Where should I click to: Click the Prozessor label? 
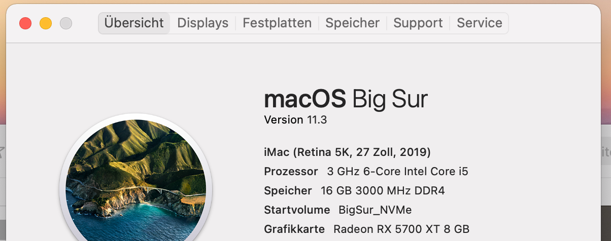[291, 172]
